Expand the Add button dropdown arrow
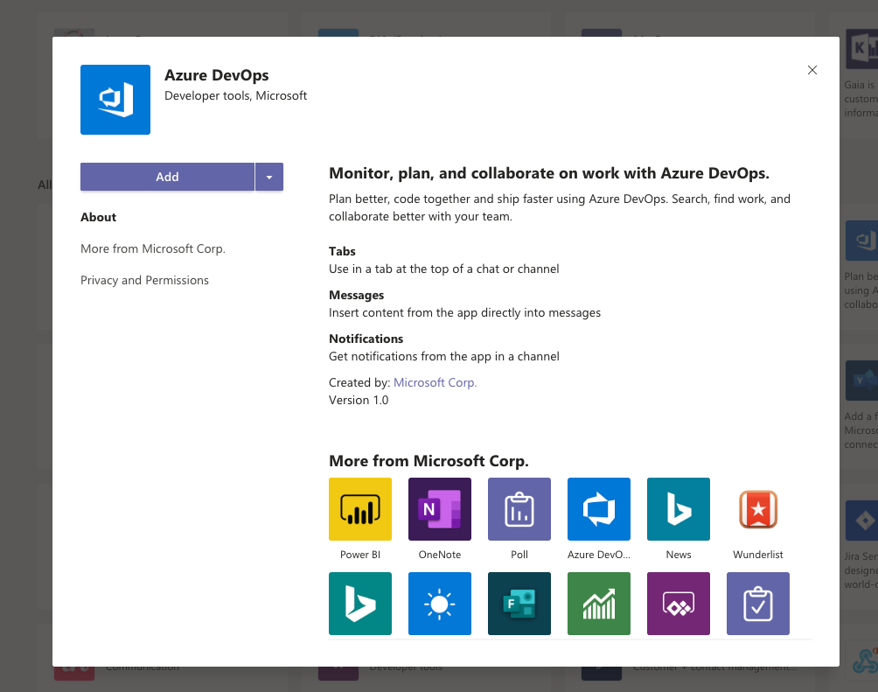878x692 pixels. (x=269, y=176)
